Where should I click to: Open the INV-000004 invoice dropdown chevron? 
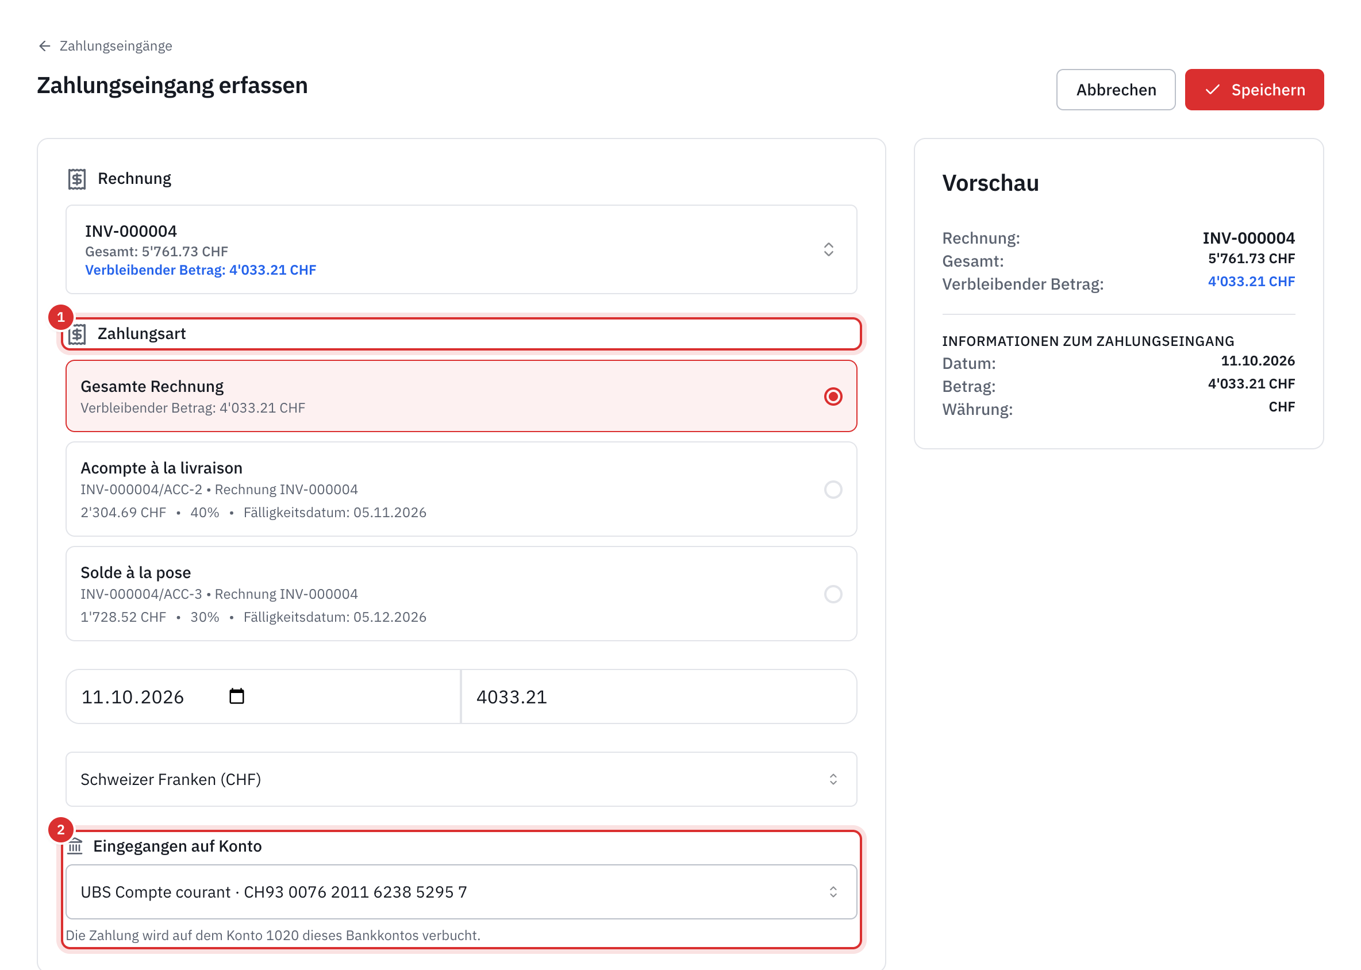click(x=828, y=249)
